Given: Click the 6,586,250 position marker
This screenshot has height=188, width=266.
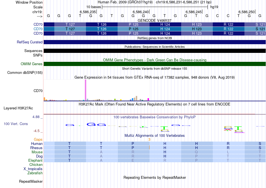Looking at the screenshot, I should pos(247,12).
